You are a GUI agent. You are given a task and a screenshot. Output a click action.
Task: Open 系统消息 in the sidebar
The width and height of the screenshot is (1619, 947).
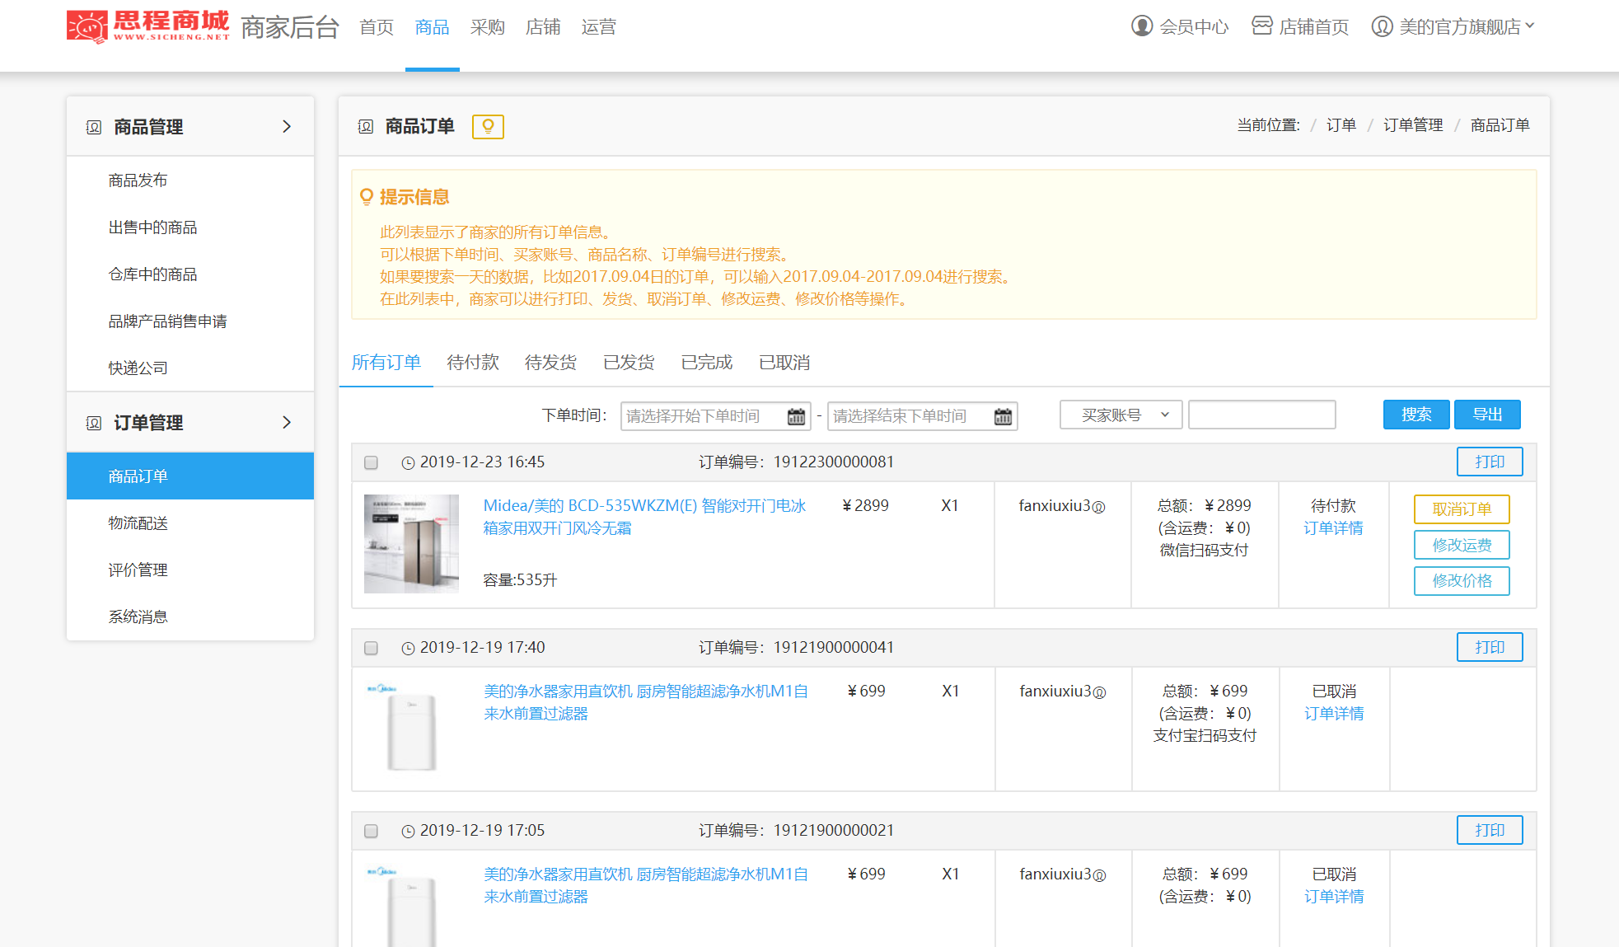[x=138, y=617]
